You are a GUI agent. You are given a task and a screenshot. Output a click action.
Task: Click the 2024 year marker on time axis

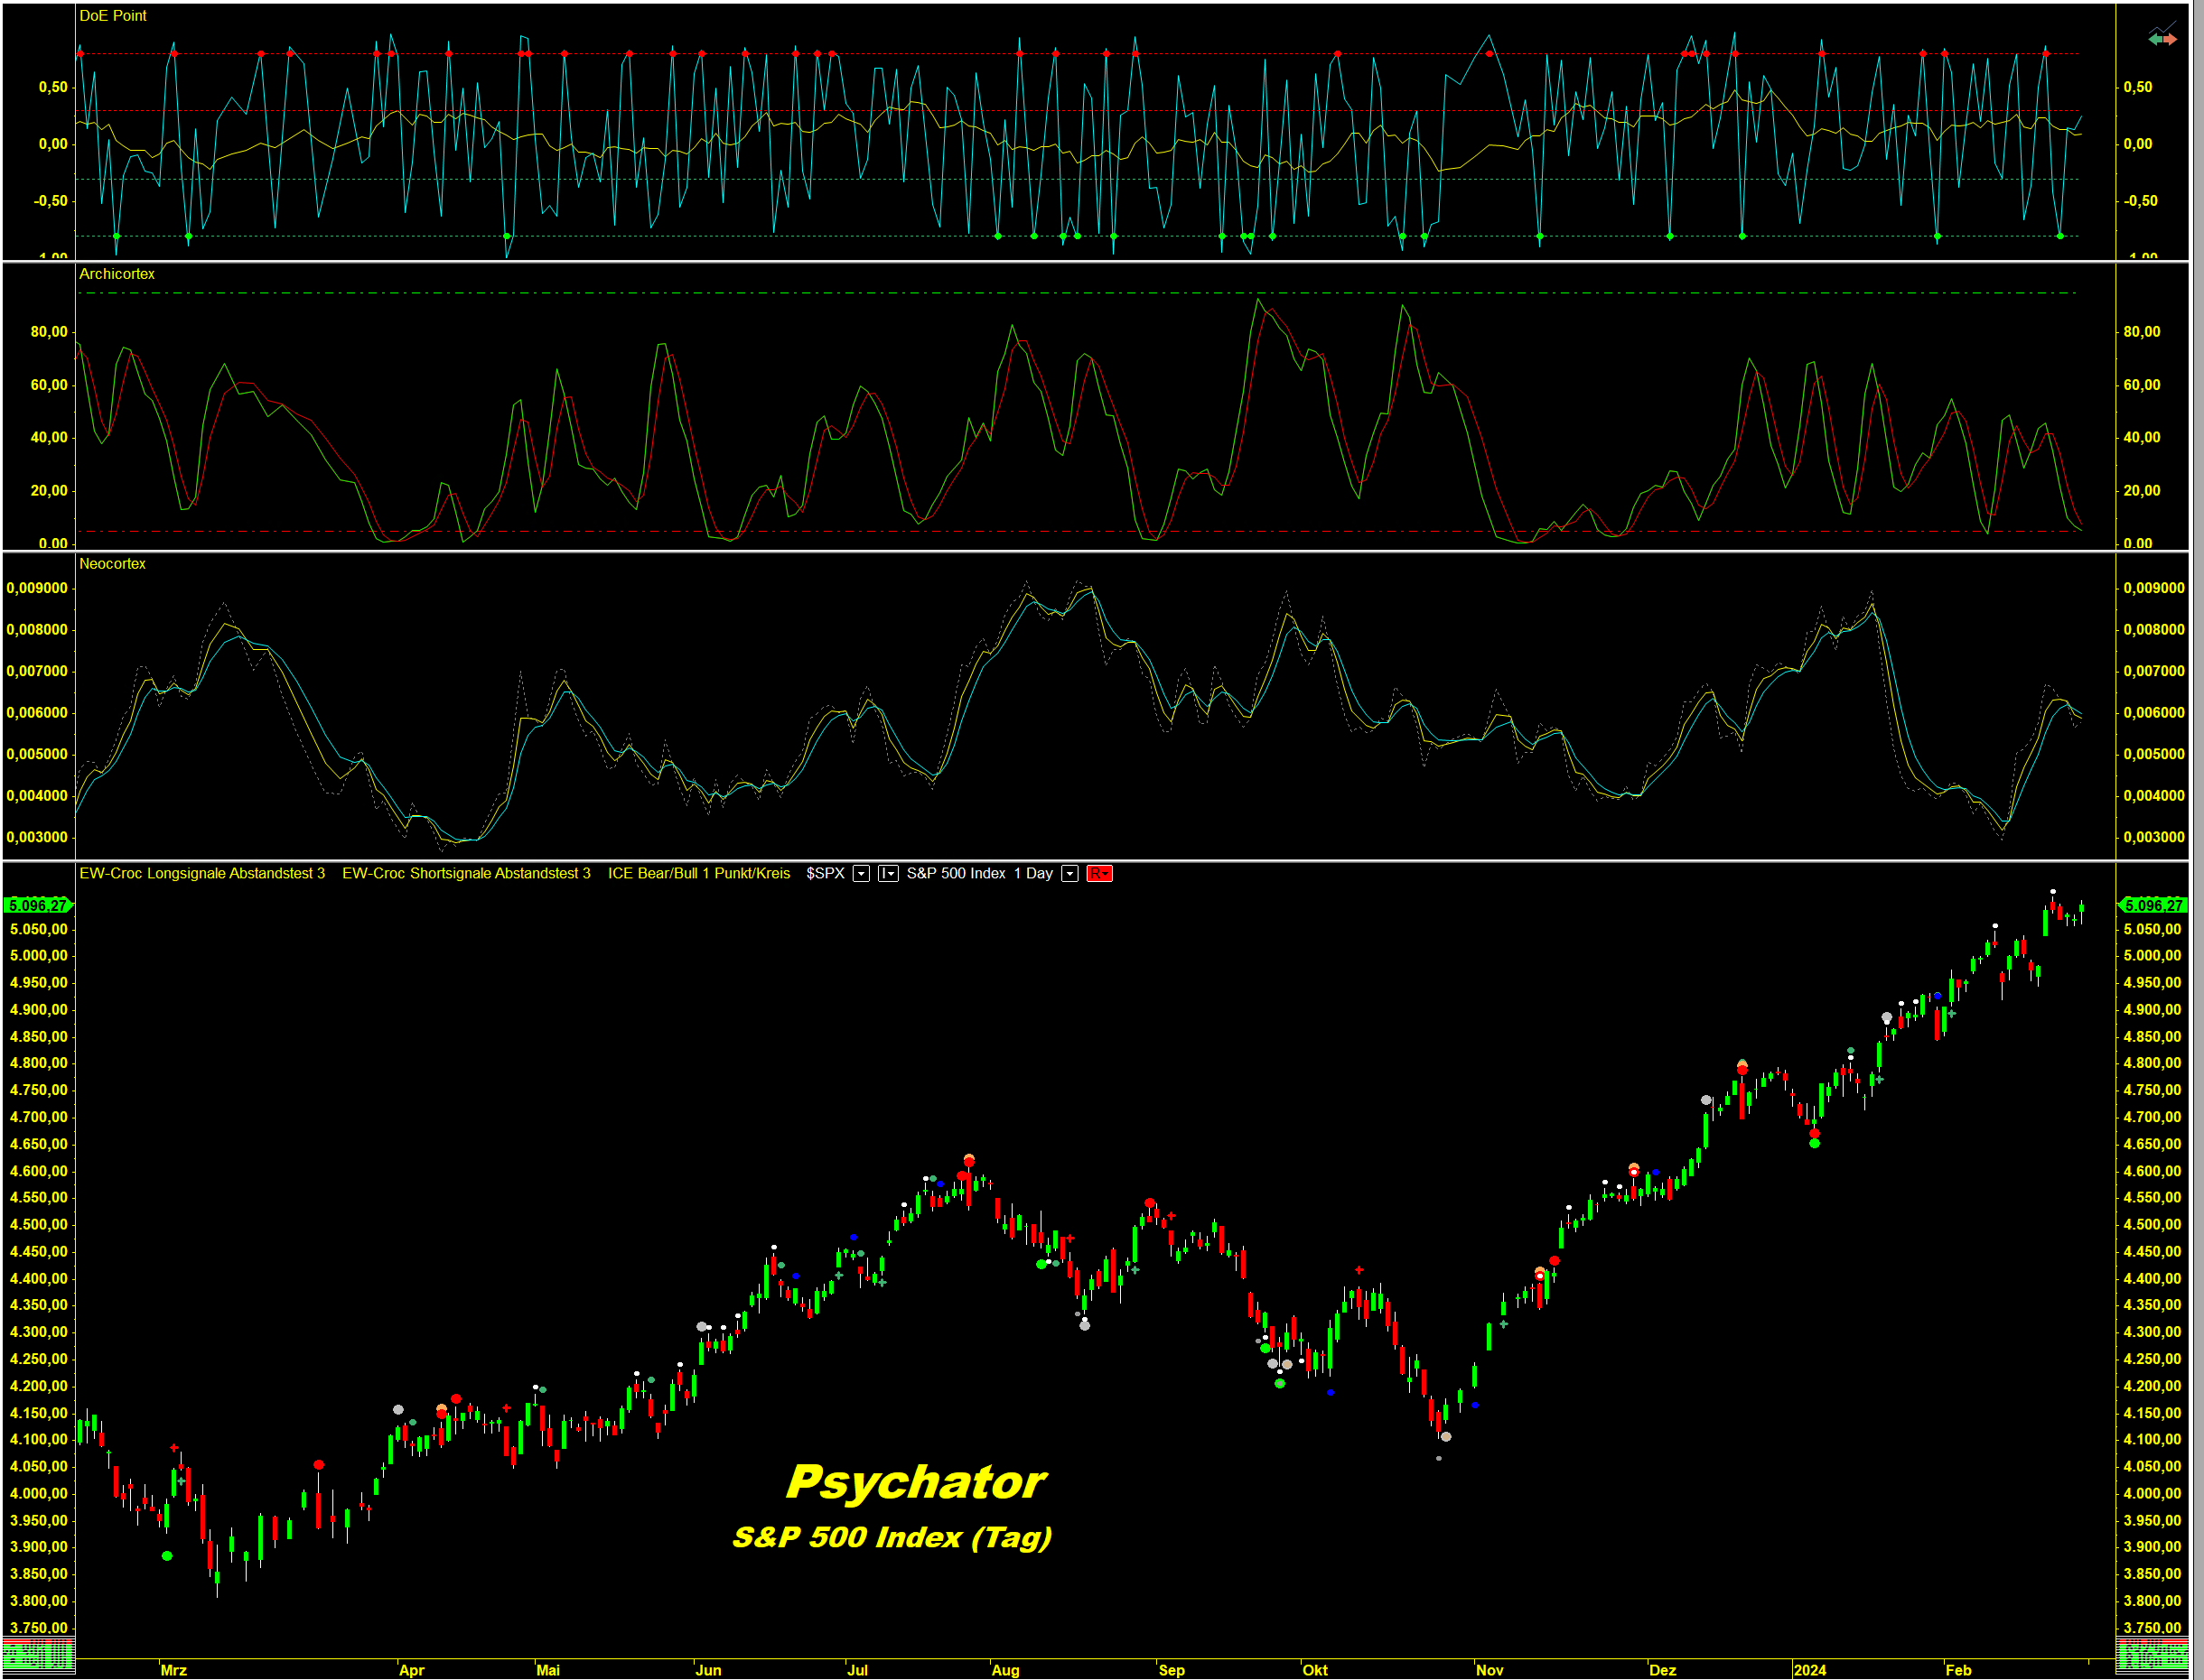pos(1809,1670)
